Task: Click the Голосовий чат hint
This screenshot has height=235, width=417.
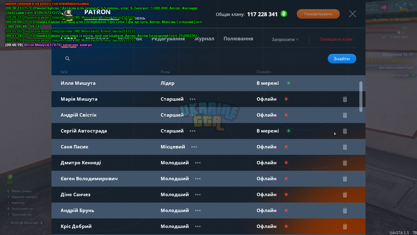Action: click(22, 209)
